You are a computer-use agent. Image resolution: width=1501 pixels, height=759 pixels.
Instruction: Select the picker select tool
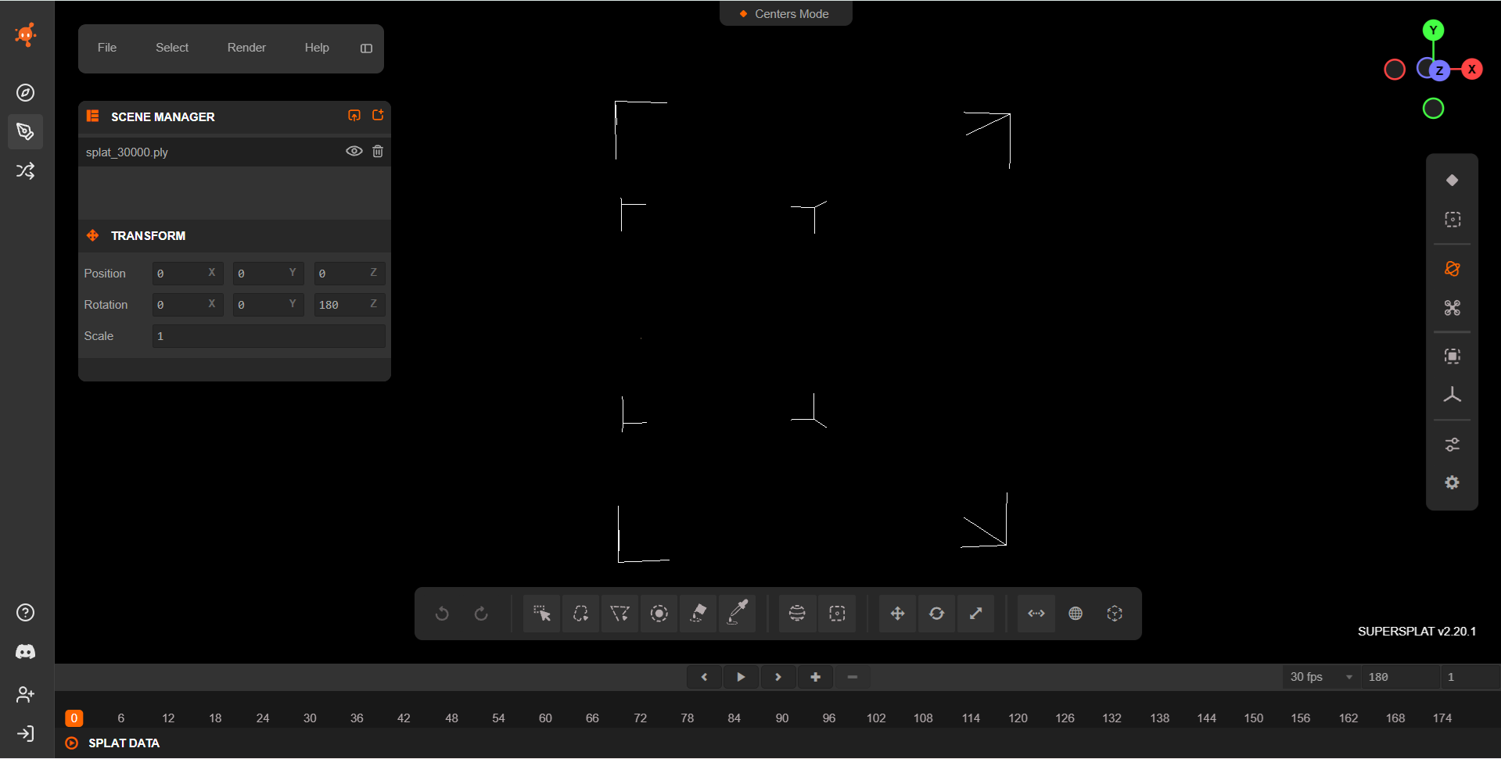(541, 614)
